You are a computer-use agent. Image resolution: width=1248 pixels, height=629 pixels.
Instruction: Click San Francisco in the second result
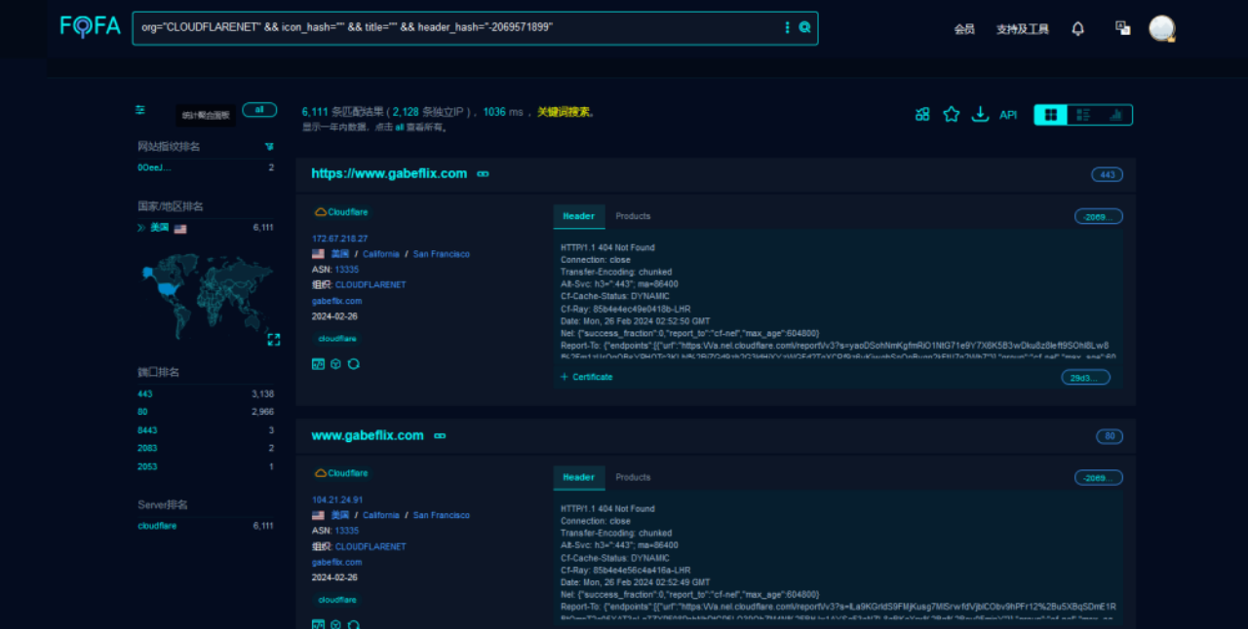pos(442,515)
